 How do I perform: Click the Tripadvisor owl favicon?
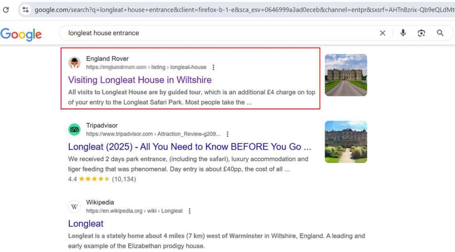pyautogui.click(x=75, y=130)
